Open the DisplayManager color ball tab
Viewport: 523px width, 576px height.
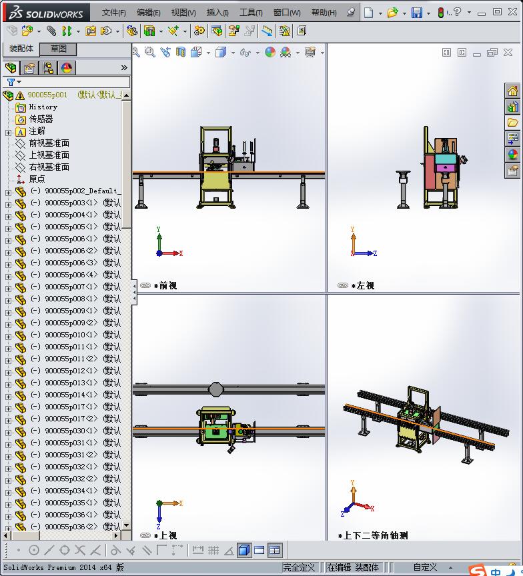point(67,68)
